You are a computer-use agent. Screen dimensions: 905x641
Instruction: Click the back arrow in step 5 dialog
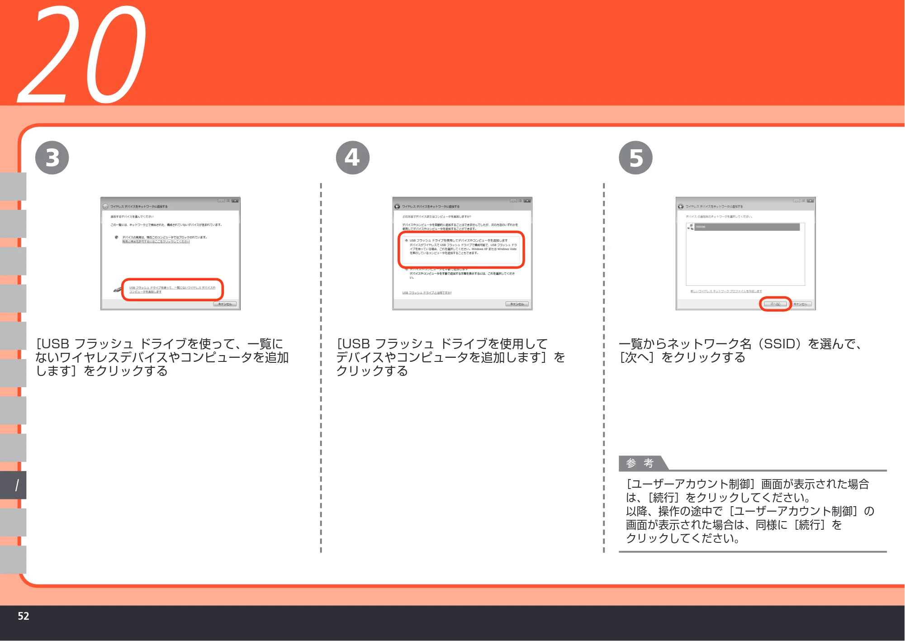pos(681,207)
